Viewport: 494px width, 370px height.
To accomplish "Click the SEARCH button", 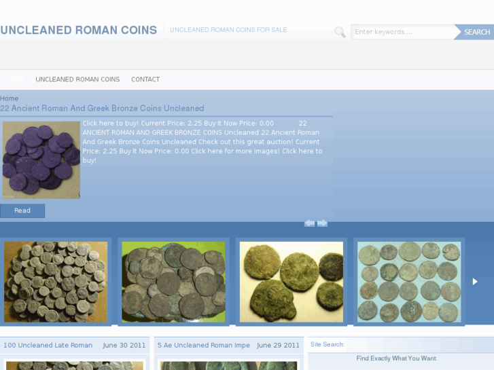I will click(x=475, y=32).
